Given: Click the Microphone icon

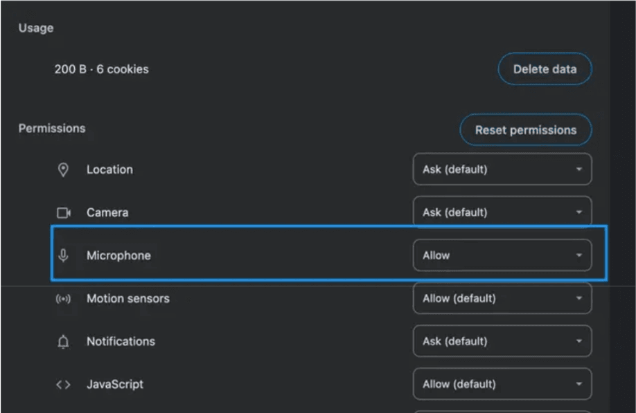Looking at the screenshot, I should 63,255.
